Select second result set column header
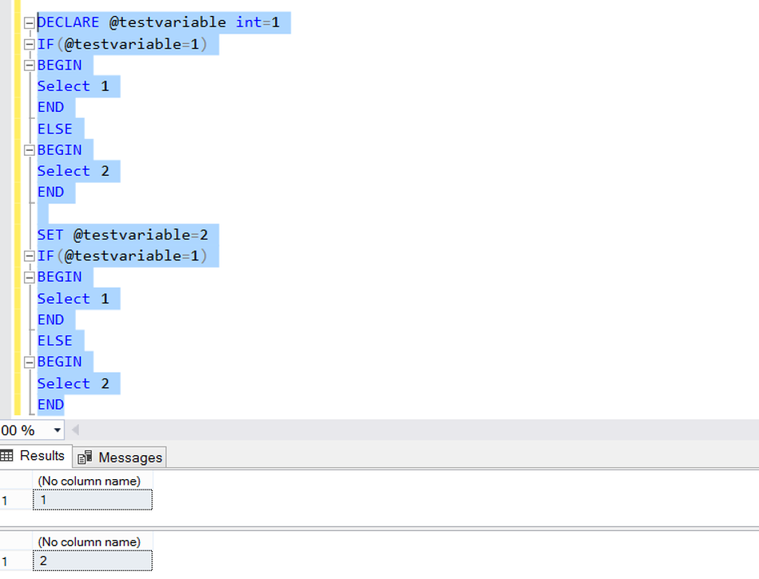The image size is (759, 579). point(93,541)
